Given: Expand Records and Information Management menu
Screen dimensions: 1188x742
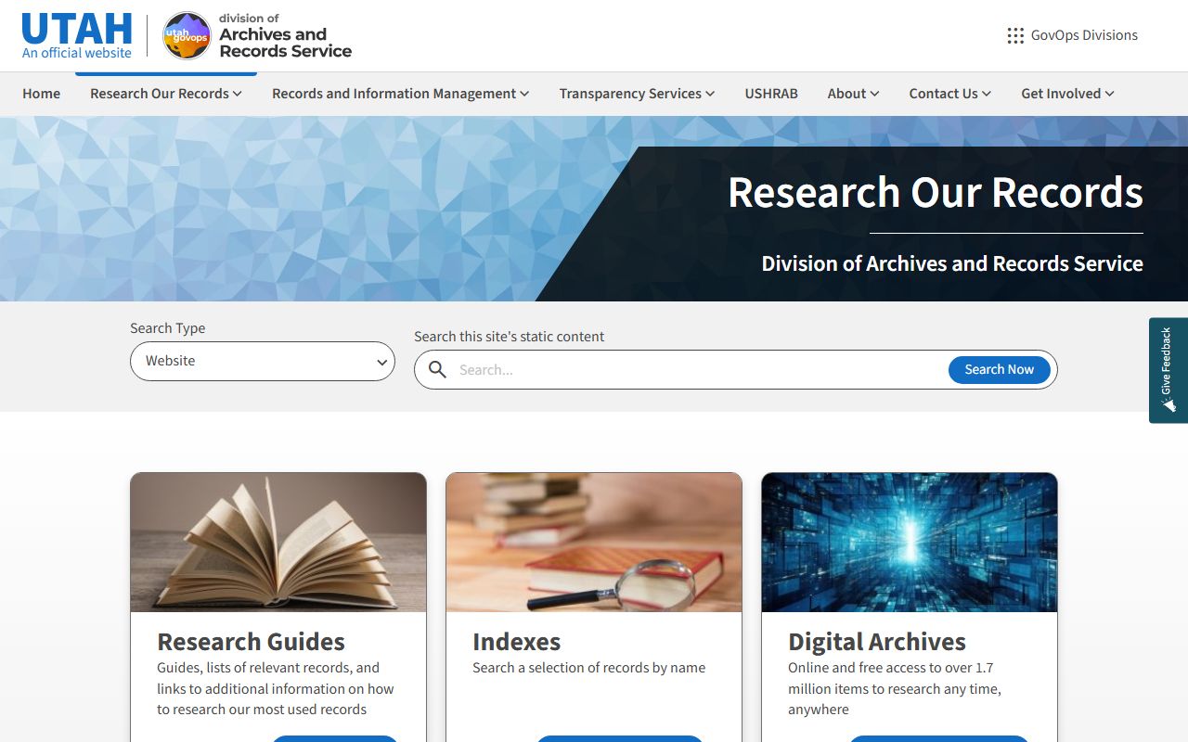Looking at the screenshot, I should pyautogui.click(x=401, y=94).
